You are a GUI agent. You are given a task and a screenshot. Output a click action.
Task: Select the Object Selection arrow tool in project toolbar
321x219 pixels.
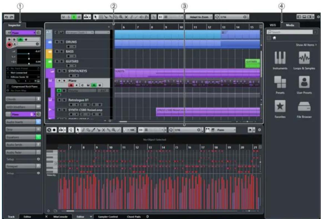[95, 17]
